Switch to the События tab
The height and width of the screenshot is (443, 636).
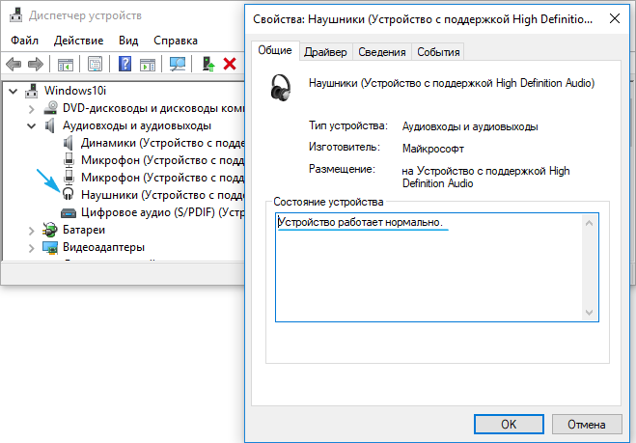click(x=439, y=52)
